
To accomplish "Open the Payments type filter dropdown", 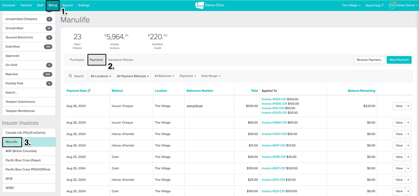I will [188, 76].
